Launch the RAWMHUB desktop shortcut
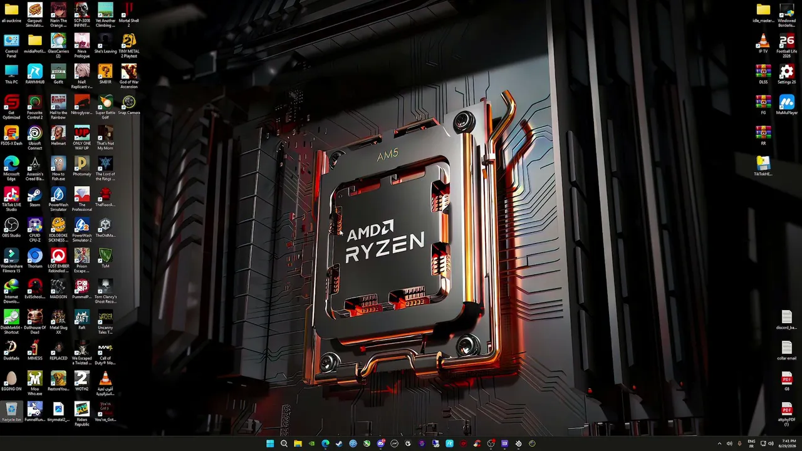 (x=35, y=74)
